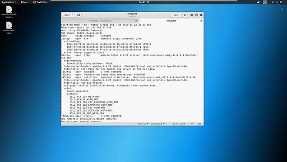The width and height of the screenshot is (287, 162).
Task: Click the '443/tcp open ssl/https' line
Action: [x=128, y=77]
